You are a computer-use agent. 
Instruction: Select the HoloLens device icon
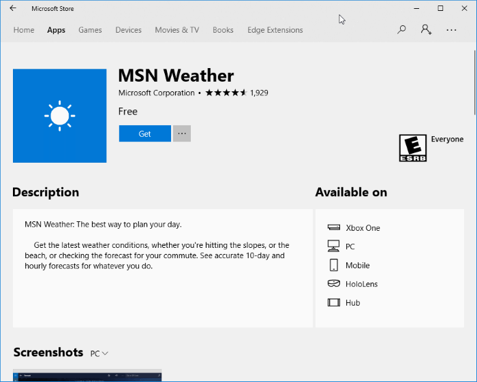(x=333, y=284)
